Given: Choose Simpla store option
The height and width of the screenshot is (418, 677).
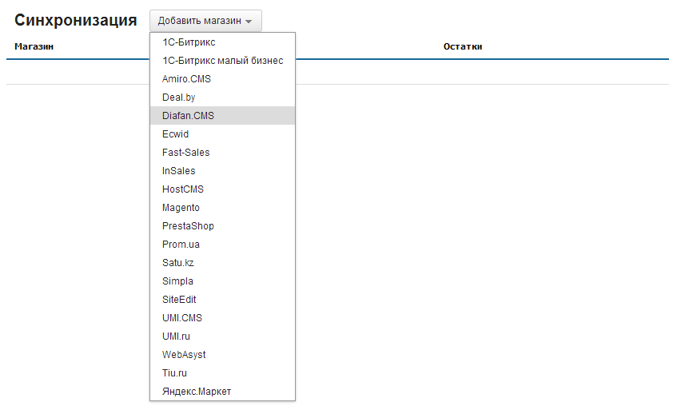Looking at the screenshot, I should pos(222,281).
